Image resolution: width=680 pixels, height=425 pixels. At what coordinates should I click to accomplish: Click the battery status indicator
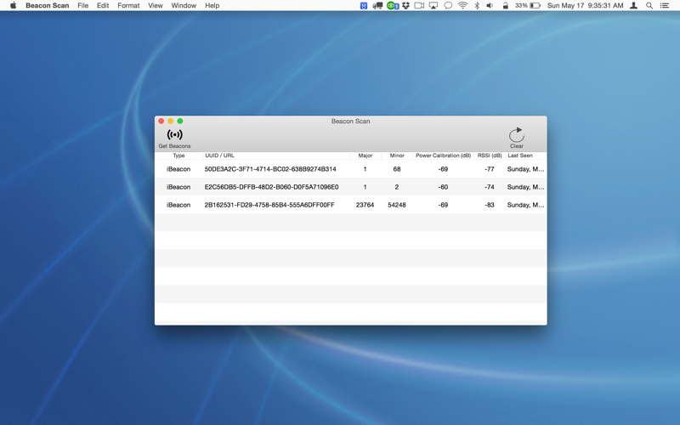[x=527, y=6]
